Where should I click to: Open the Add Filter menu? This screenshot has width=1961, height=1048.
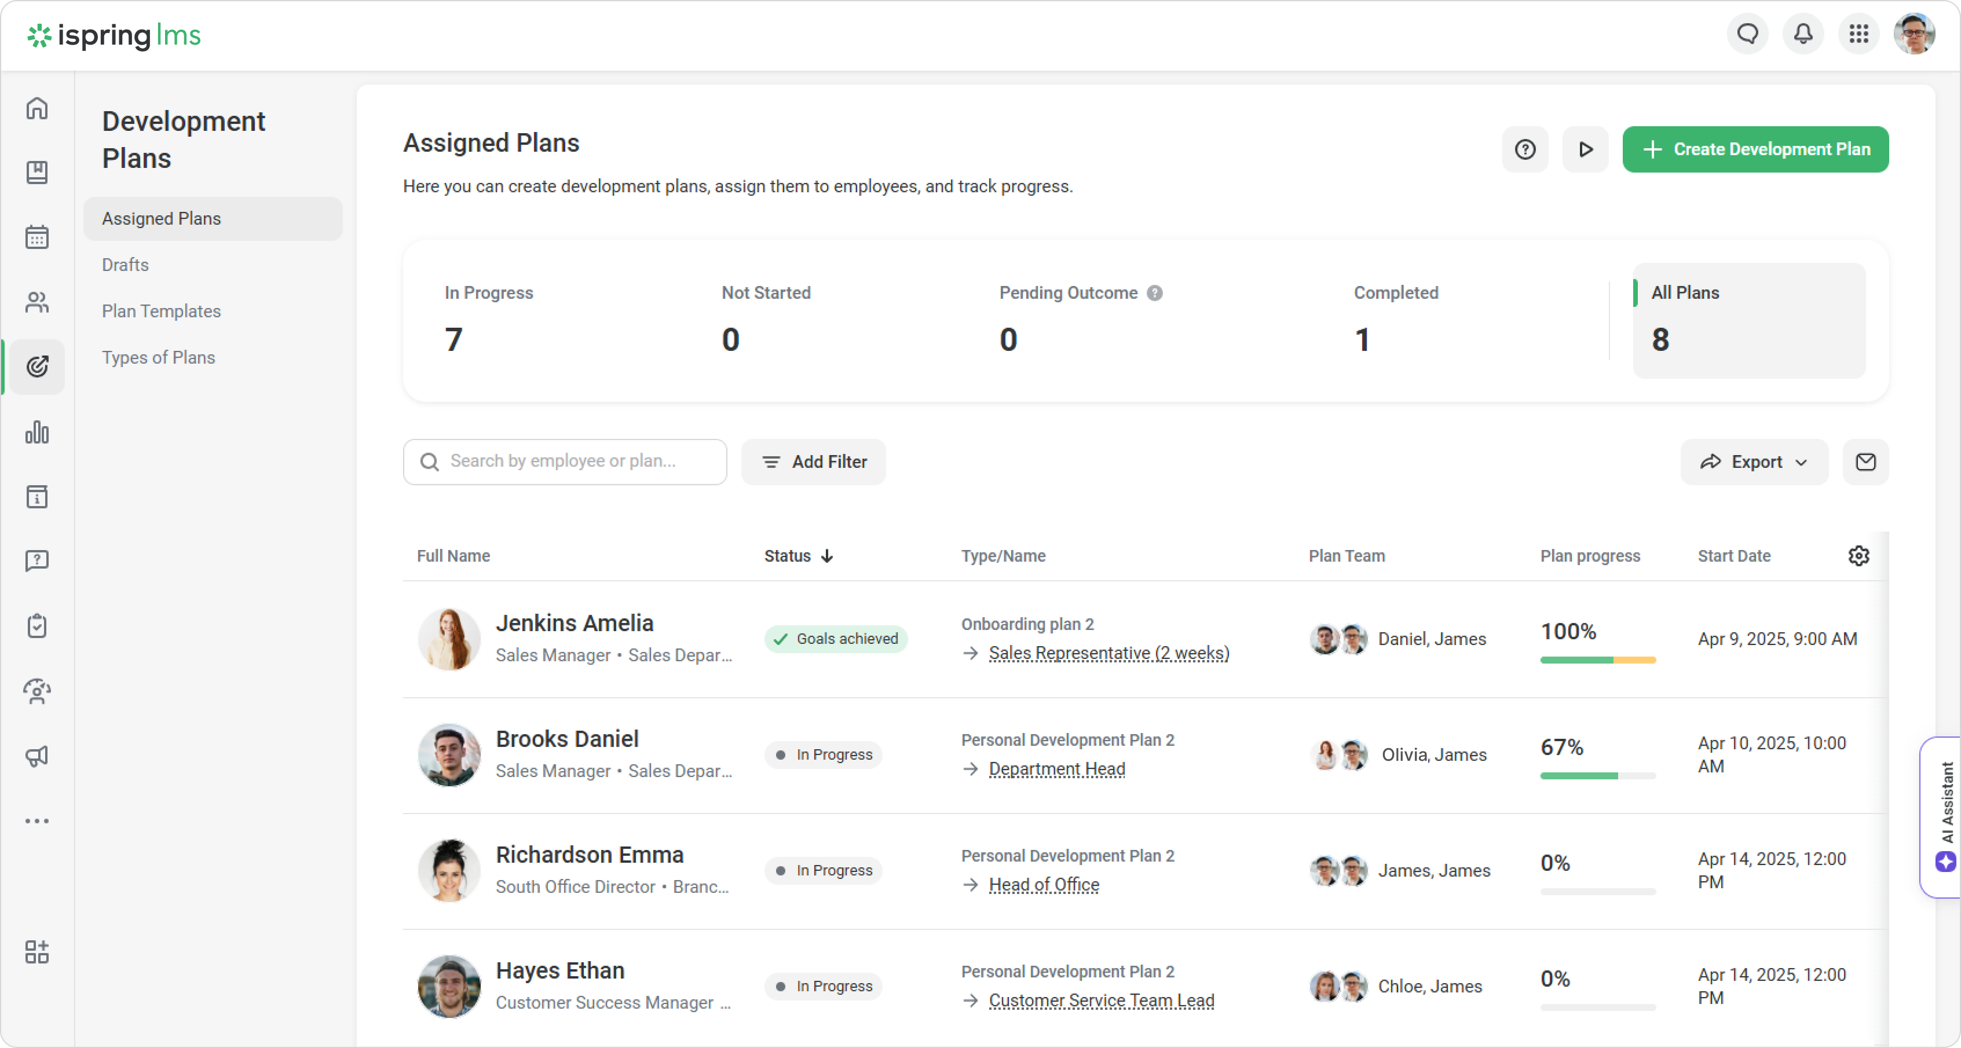pyautogui.click(x=813, y=462)
